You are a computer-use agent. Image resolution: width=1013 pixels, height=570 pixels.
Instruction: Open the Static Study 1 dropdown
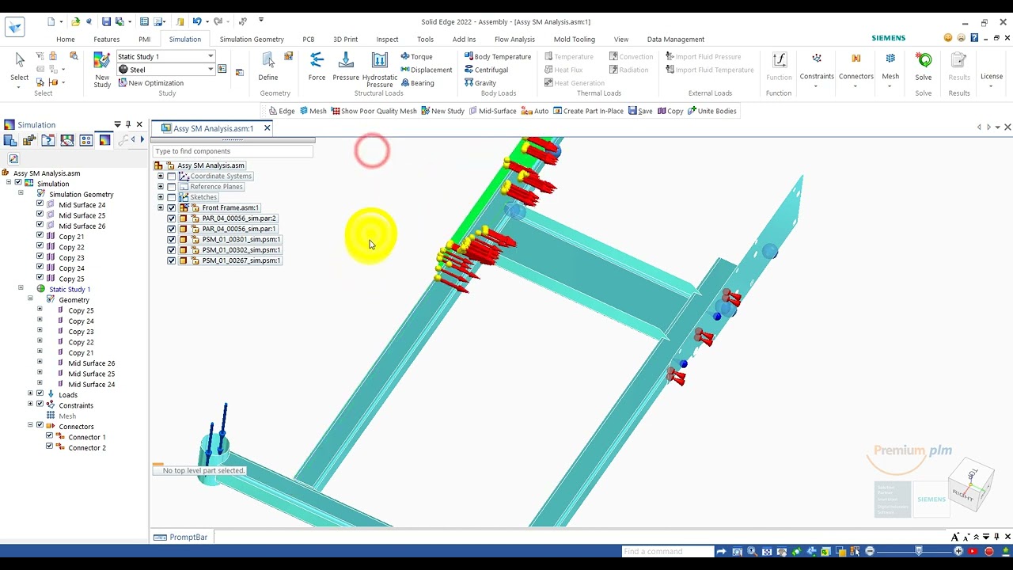click(211, 56)
